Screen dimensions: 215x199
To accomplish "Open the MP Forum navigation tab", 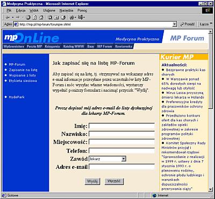I will [x=104, y=46].
